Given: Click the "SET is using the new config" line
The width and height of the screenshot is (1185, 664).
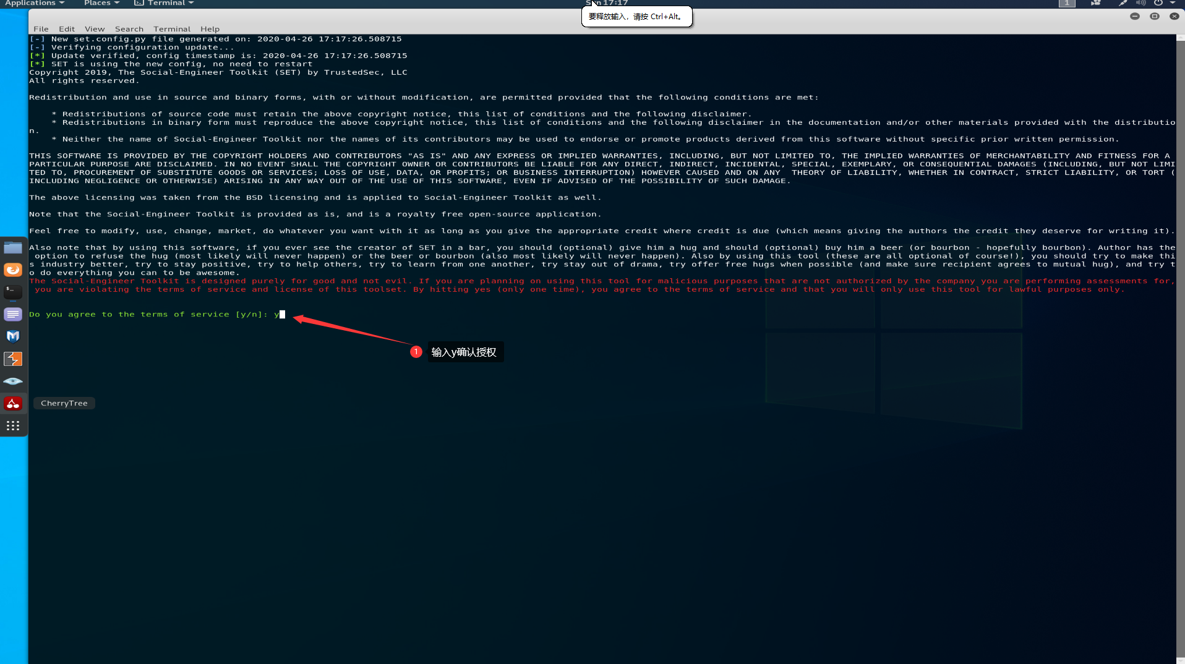Looking at the screenshot, I should click(171, 64).
